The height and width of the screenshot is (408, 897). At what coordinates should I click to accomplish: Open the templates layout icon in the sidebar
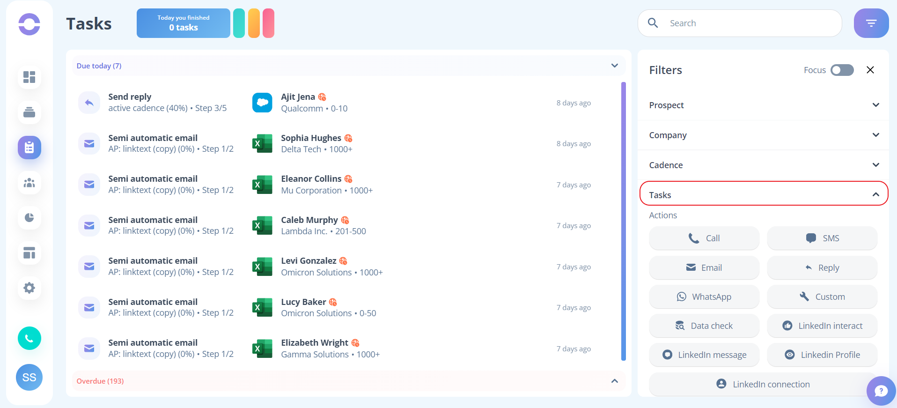pyautogui.click(x=29, y=253)
